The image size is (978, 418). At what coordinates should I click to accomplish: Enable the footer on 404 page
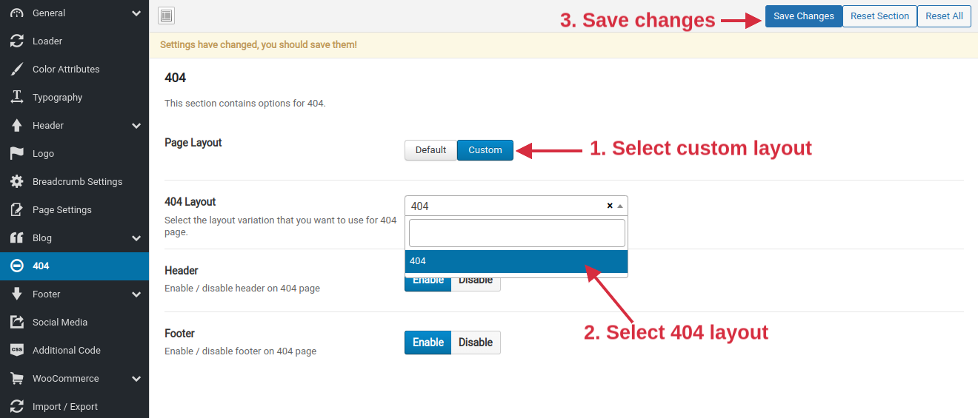click(x=428, y=343)
